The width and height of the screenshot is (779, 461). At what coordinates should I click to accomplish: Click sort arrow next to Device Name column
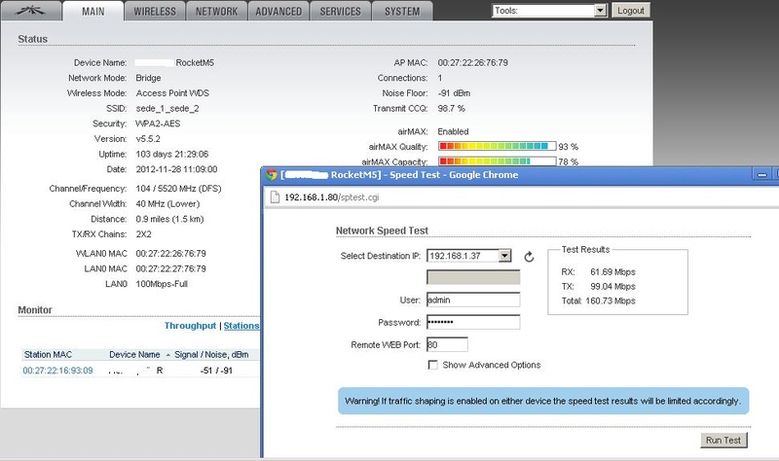click(167, 355)
